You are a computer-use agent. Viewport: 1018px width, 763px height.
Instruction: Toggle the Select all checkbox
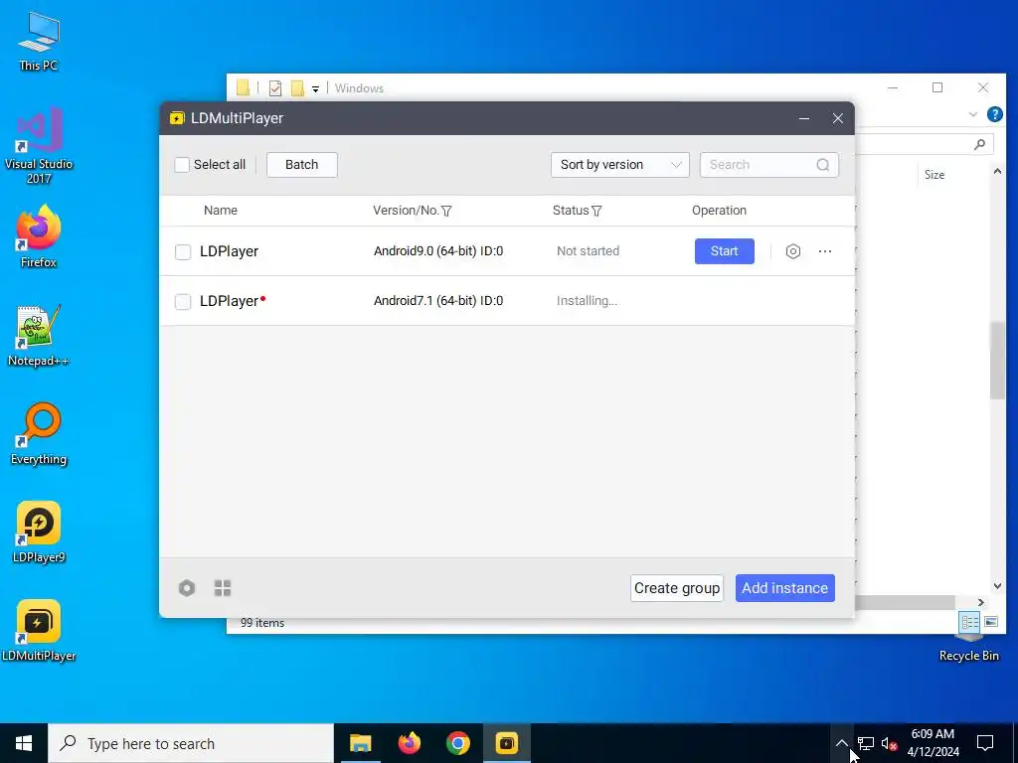pyautogui.click(x=182, y=165)
